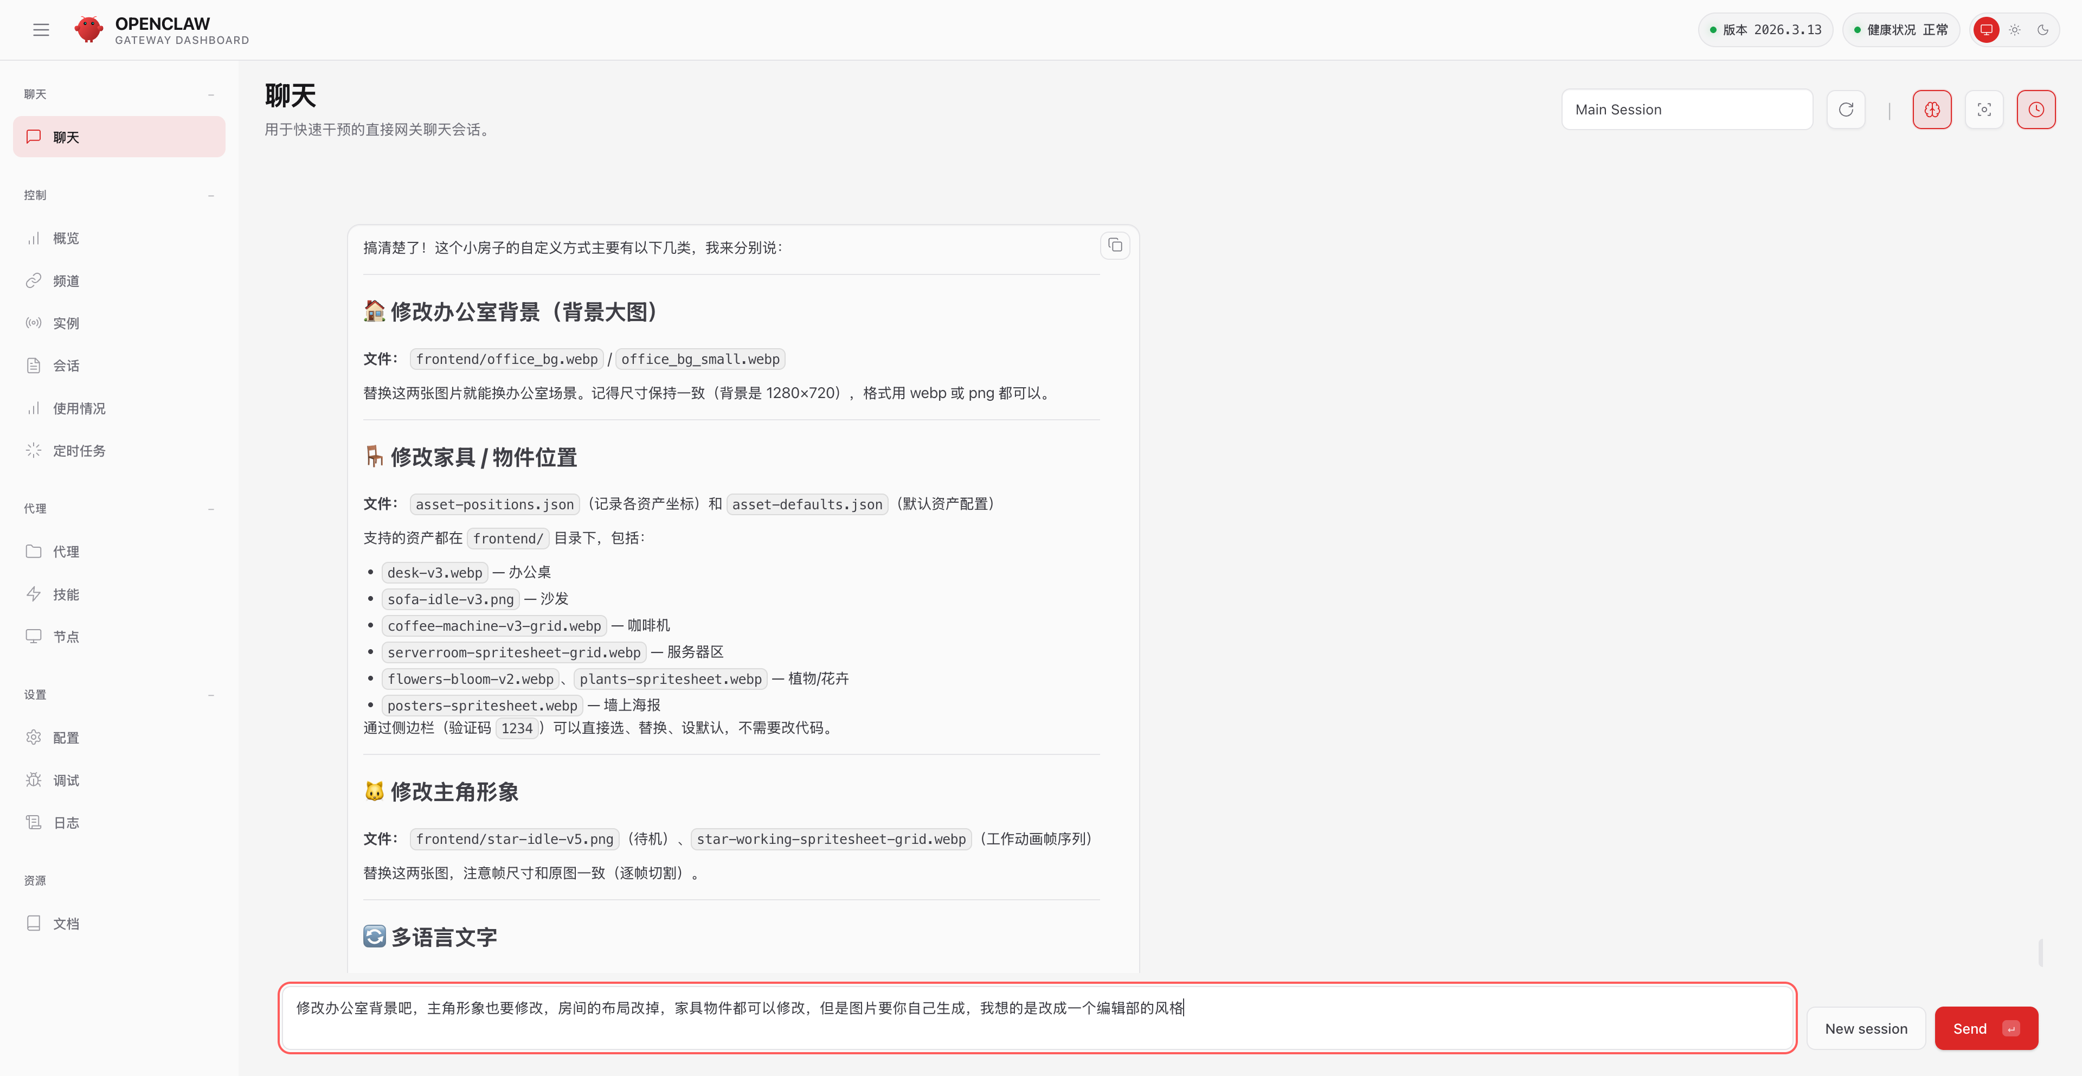Open session history via the clock icon
2082x1076 pixels.
[x=2036, y=109]
